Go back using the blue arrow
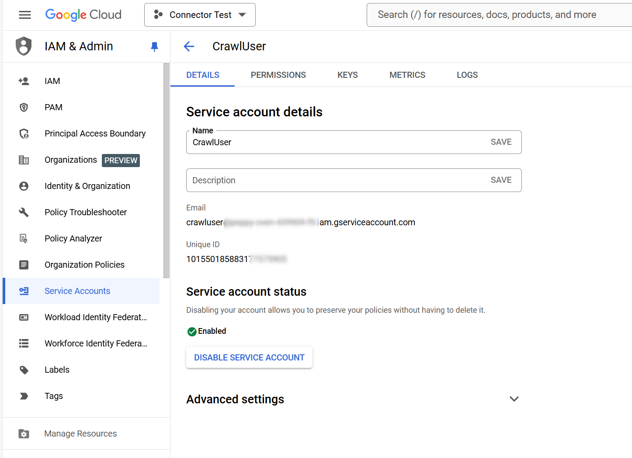632x458 pixels. [189, 46]
